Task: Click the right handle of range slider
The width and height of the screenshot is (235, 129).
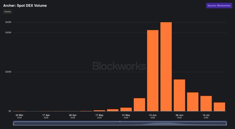Action: point(226,124)
